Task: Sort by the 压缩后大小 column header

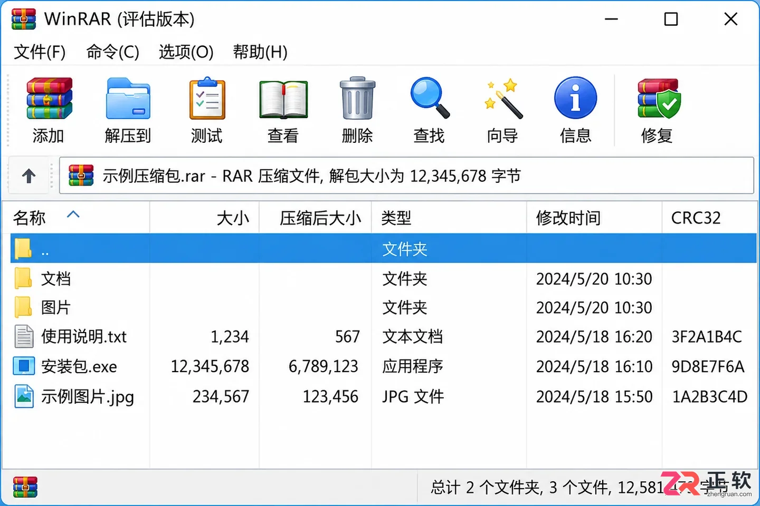Action: tap(316, 217)
